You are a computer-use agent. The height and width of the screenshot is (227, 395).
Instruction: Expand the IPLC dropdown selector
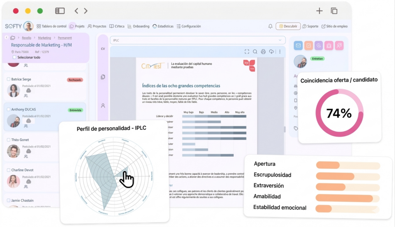pos(280,40)
